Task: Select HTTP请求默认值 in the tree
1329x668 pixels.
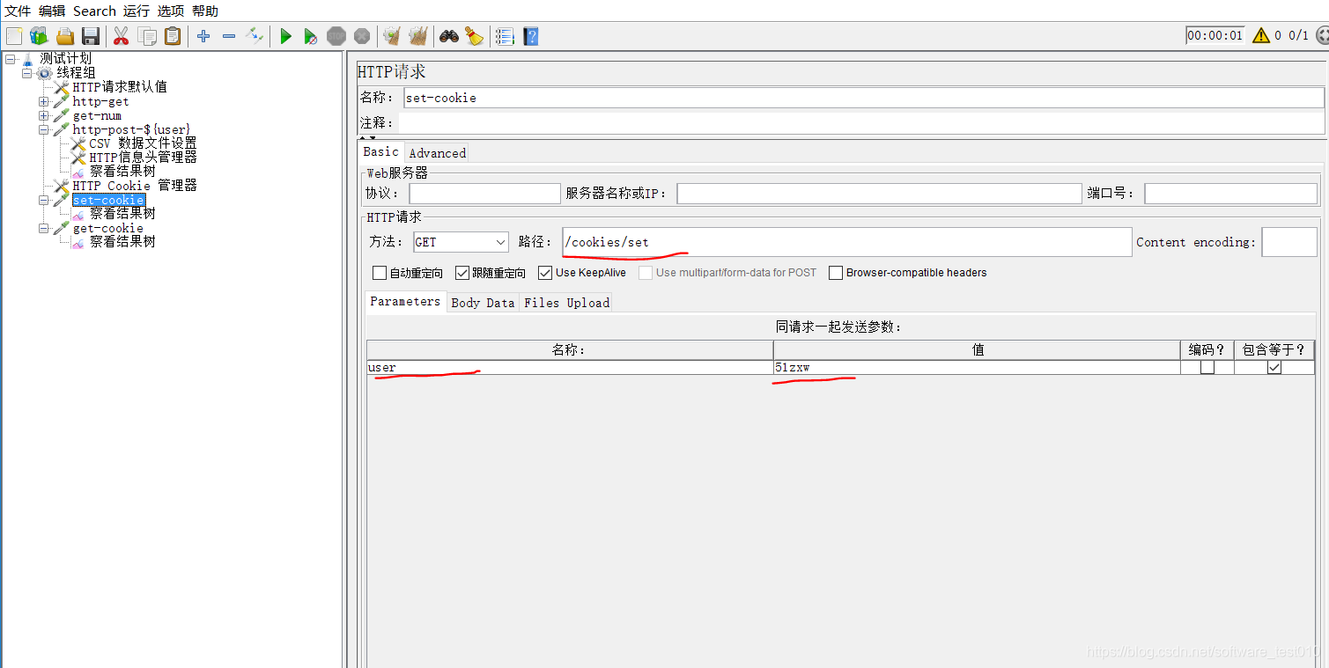Action: (120, 87)
